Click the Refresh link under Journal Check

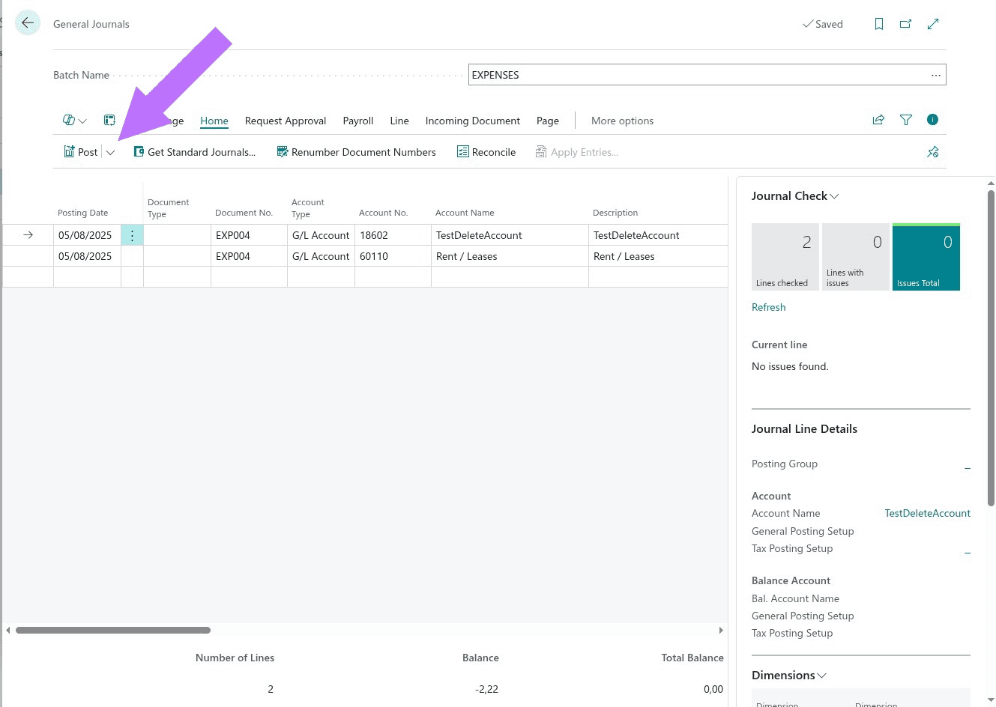coord(768,307)
